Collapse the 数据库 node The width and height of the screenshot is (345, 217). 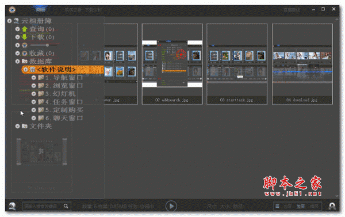[x=17, y=61]
